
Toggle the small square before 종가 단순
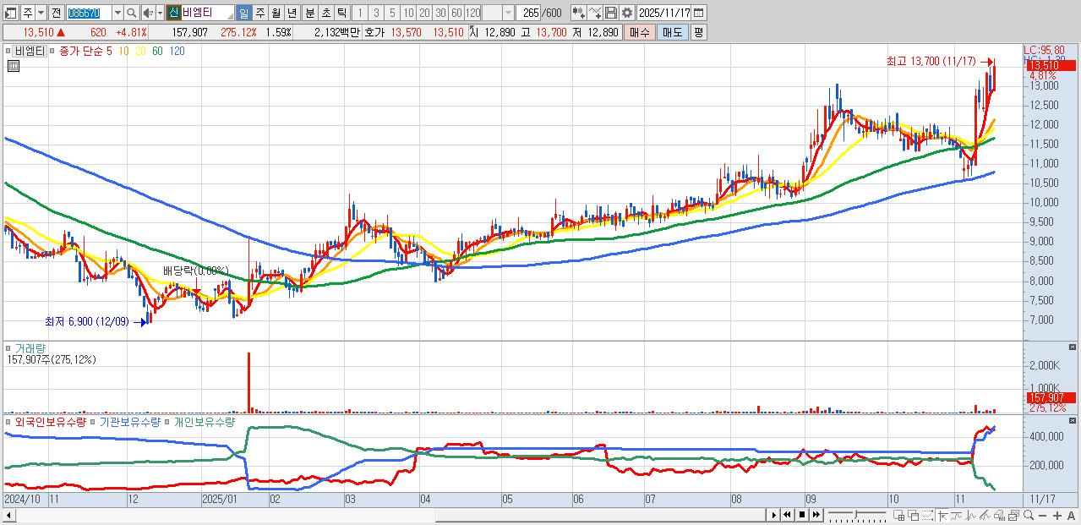coord(52,52)
